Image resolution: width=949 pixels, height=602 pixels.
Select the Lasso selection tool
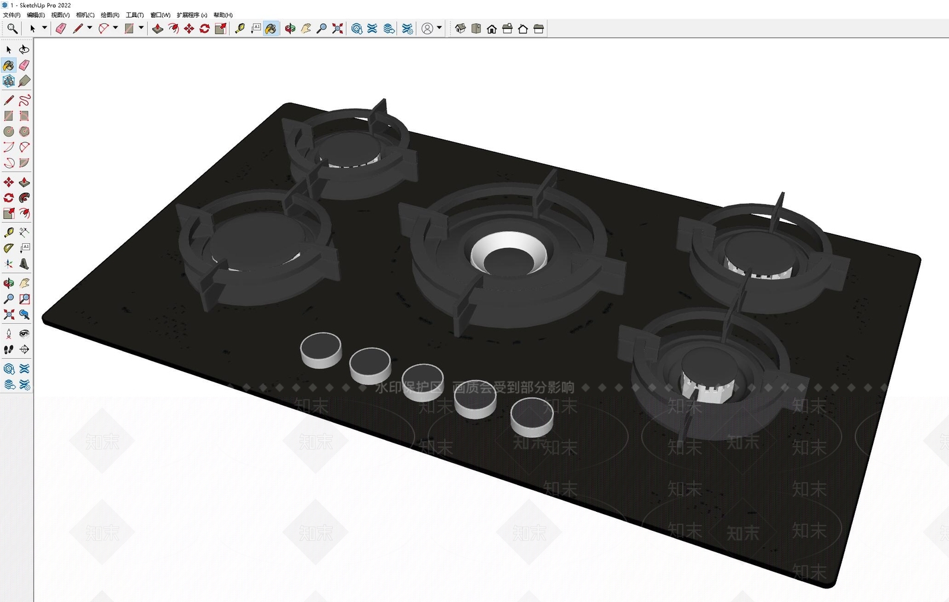(24, 50)
